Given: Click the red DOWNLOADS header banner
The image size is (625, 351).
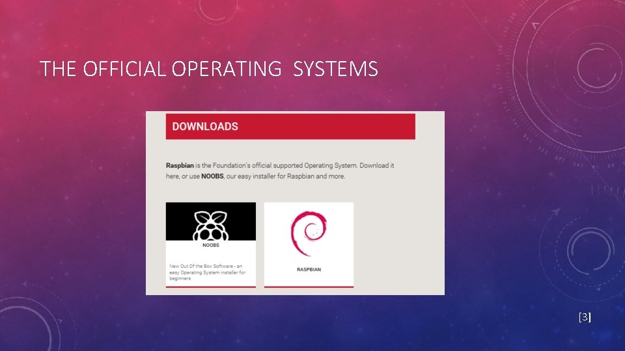Looking at the screenshot, I should (x=290, y=127).
